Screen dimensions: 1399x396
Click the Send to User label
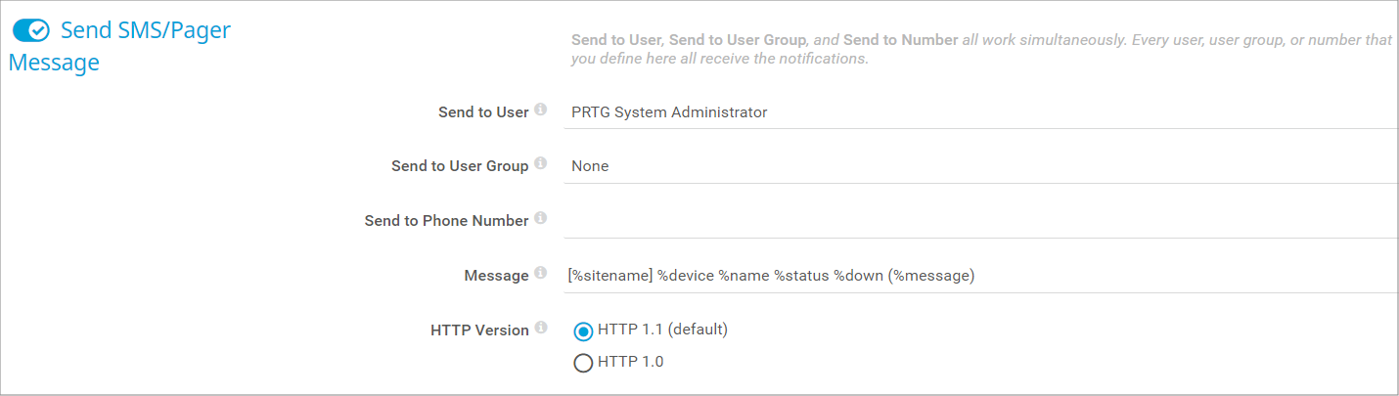pos(483,112)
